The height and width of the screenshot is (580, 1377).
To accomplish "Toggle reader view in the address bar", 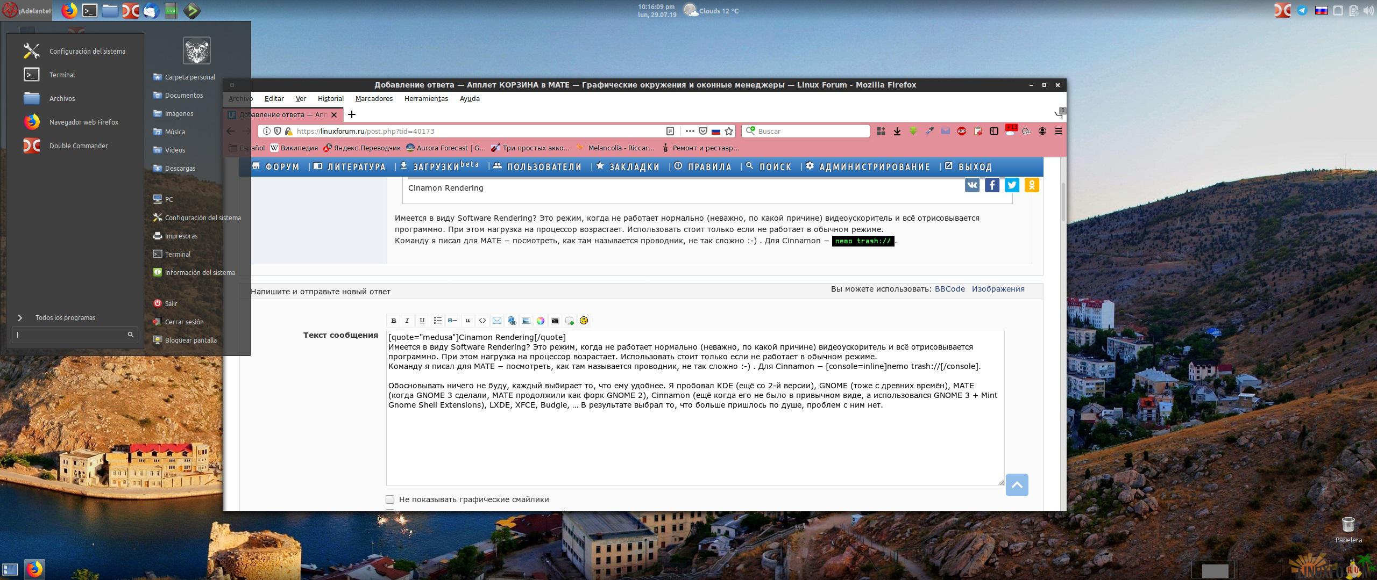I will click(670, 131).
